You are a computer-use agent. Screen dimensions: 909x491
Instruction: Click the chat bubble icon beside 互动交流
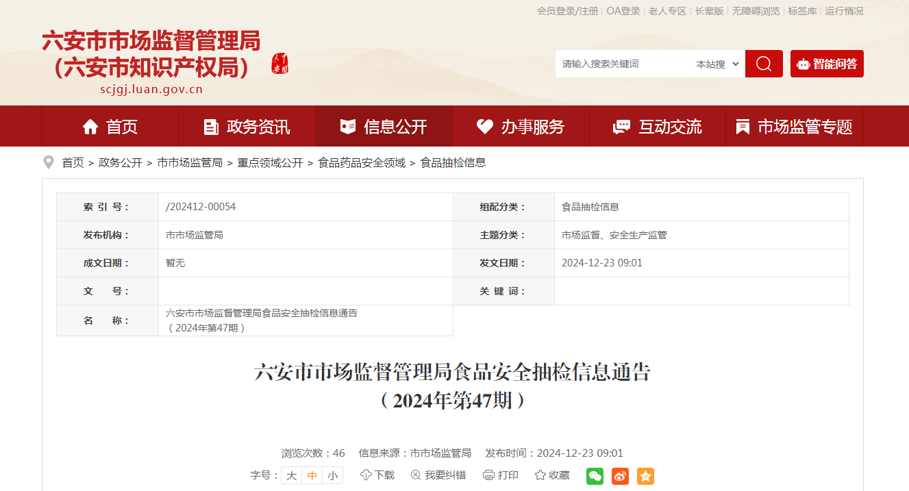click(621, 127)
